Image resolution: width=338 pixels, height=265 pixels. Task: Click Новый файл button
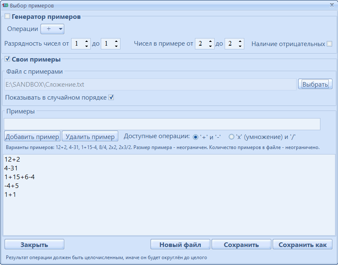point(180,244)
